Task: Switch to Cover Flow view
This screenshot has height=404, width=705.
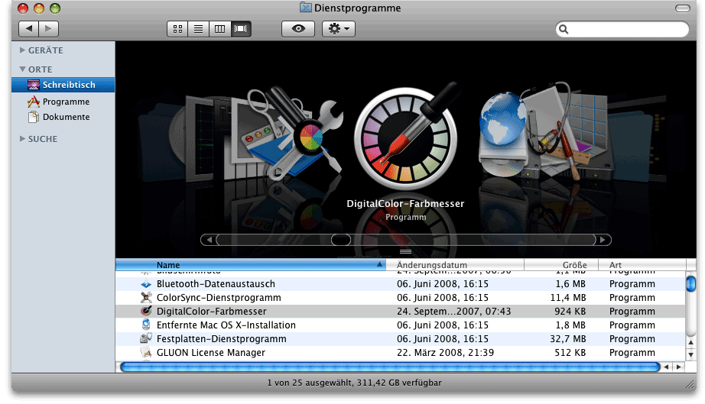Action: click(x=241, y=29)
